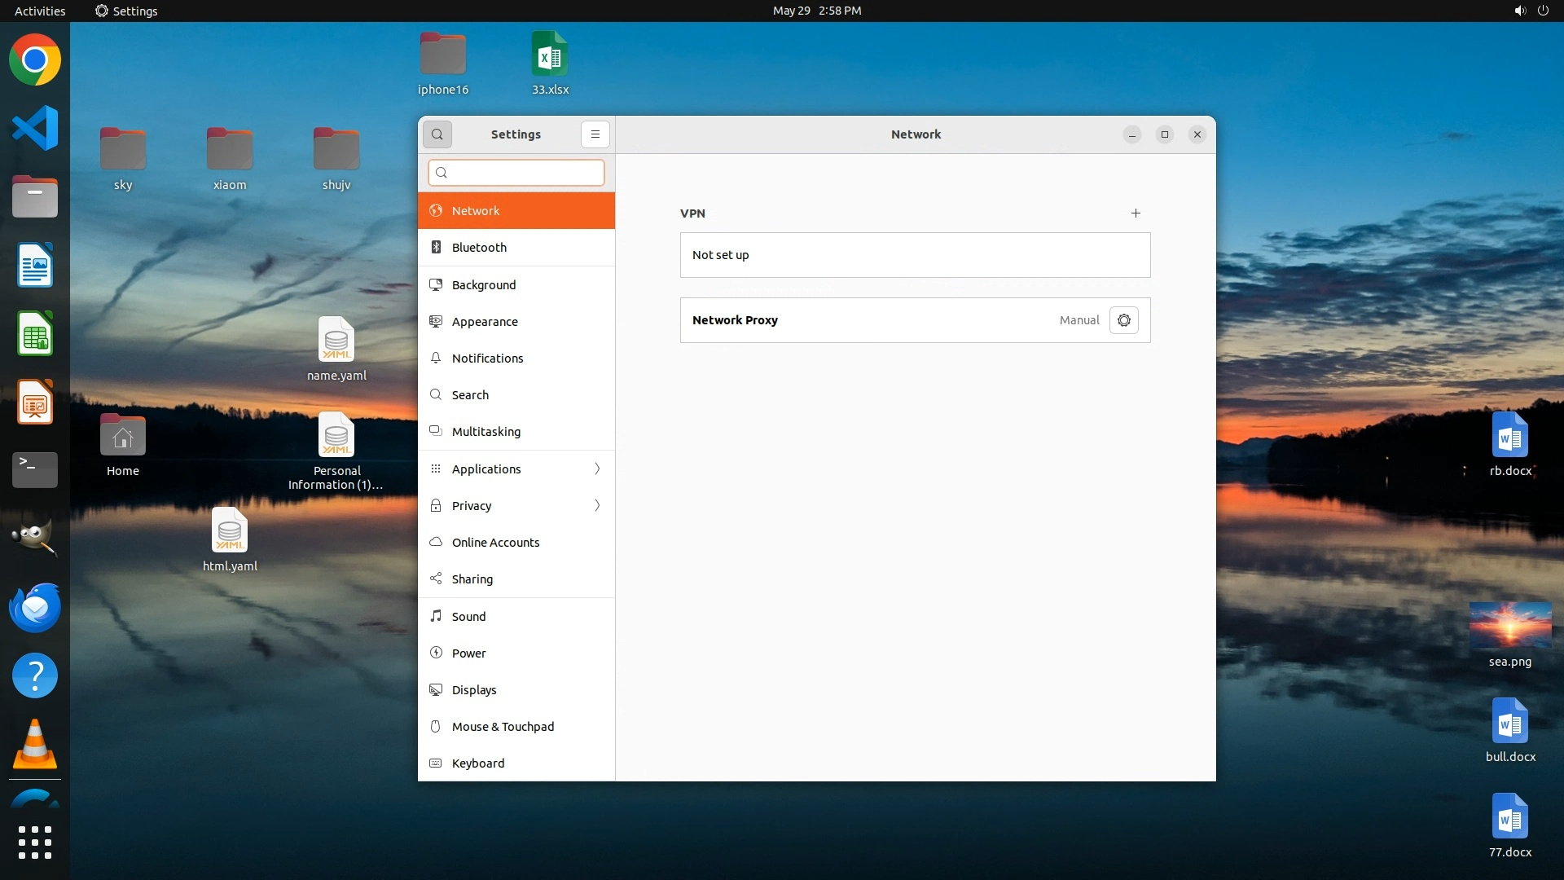The height and width of the screenshot is (880, 1564).
Task: Open the clock and calendar menu
Action: point(816,11)
